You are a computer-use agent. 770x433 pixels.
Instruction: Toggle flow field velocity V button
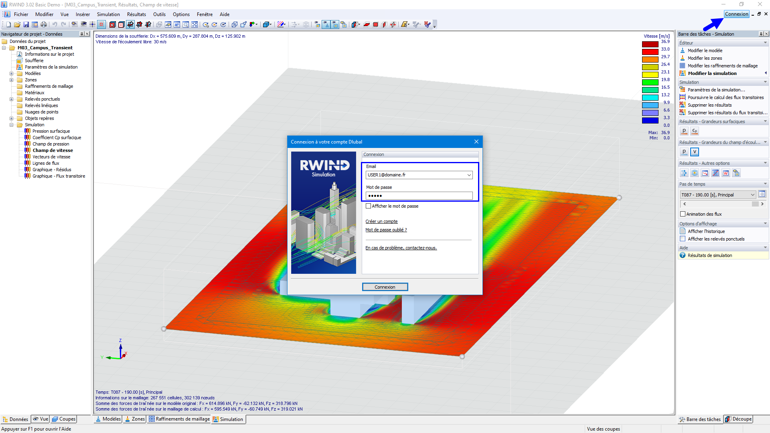[x=695, y=152]
